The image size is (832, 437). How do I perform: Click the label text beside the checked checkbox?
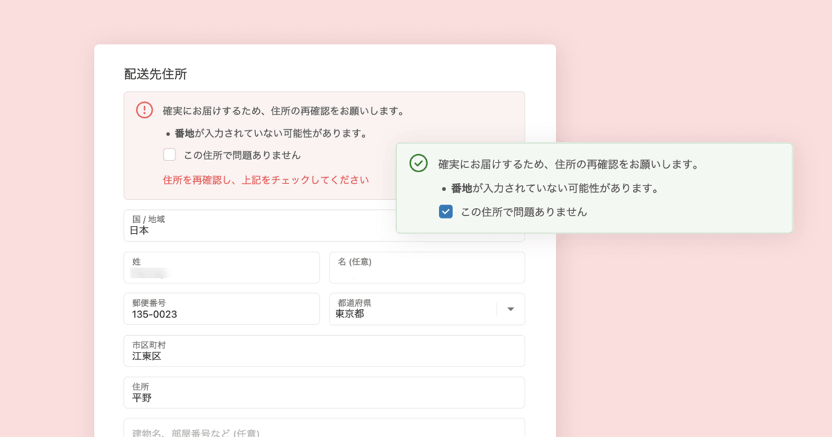(524, 212)
